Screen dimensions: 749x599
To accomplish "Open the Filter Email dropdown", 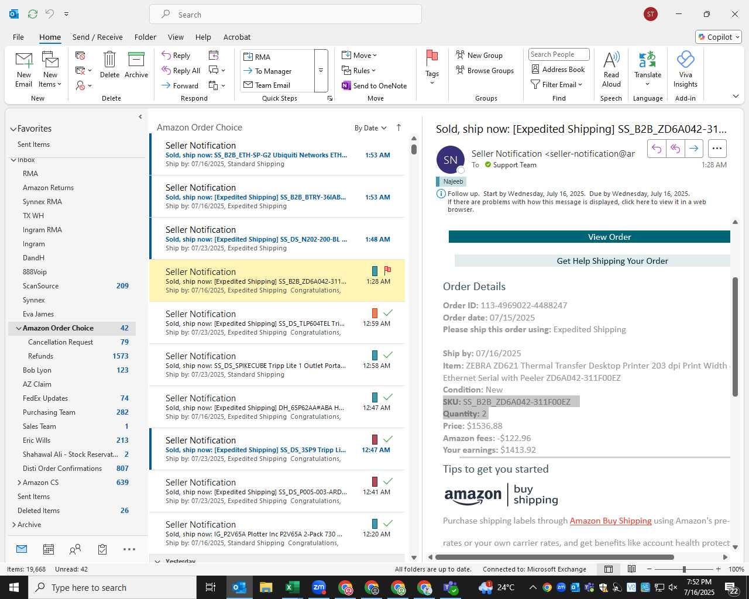I will tap(556, 85).
